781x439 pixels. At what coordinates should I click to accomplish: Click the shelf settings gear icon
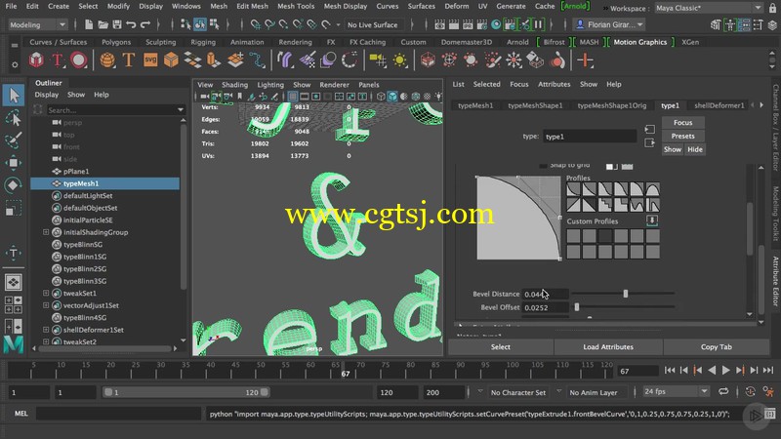[x=15, y=64]
